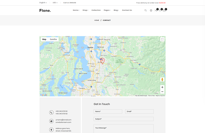
Task: Click the Google logo on the map
Action: click(x=44, y=95)
